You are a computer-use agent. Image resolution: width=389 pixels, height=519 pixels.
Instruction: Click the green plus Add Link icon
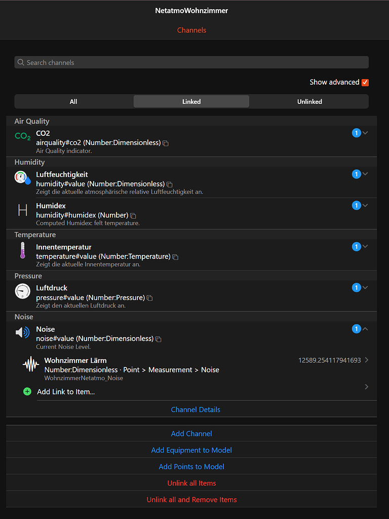[27, 391]
